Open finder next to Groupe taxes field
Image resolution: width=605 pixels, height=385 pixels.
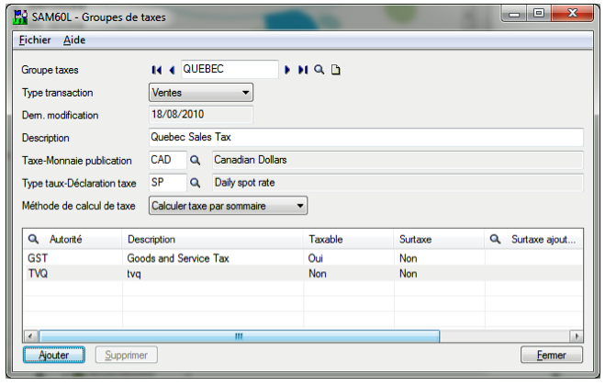[x=319, y=70]
